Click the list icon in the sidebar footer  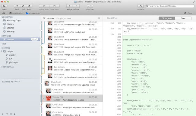[11, 114]
